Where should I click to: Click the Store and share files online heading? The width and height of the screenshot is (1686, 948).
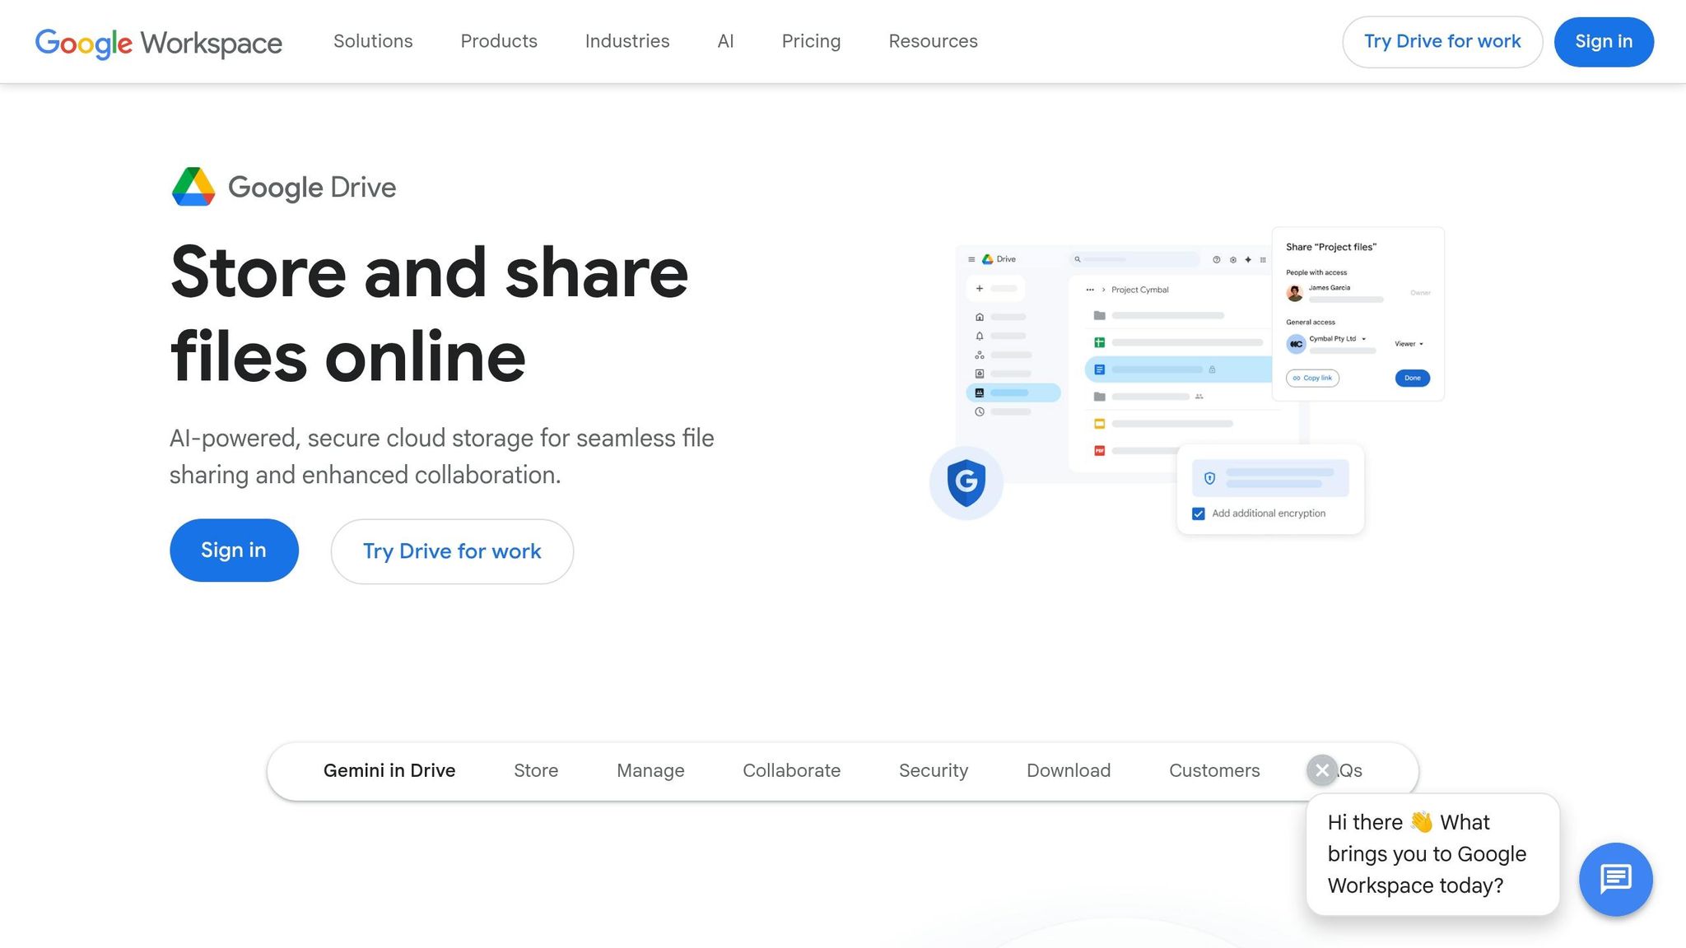[x=429, y=314]
